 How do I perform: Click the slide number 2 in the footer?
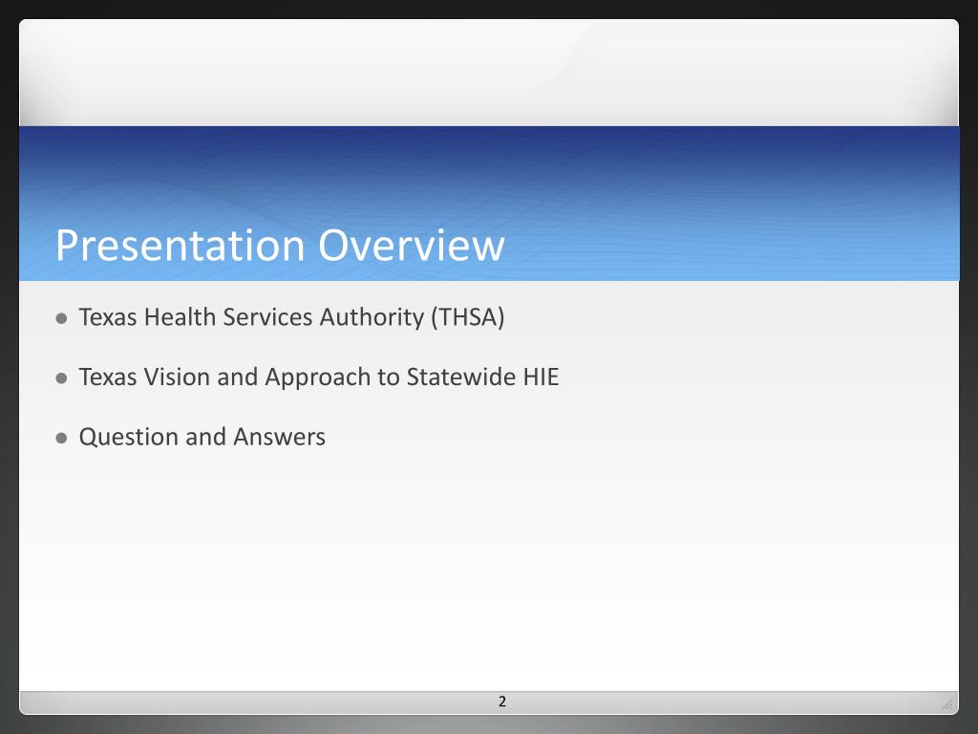click(502, 702)
